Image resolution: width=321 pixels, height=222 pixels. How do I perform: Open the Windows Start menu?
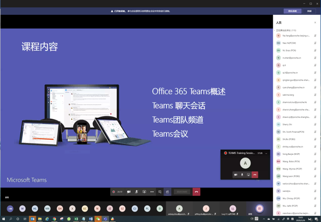pos(3,219)
